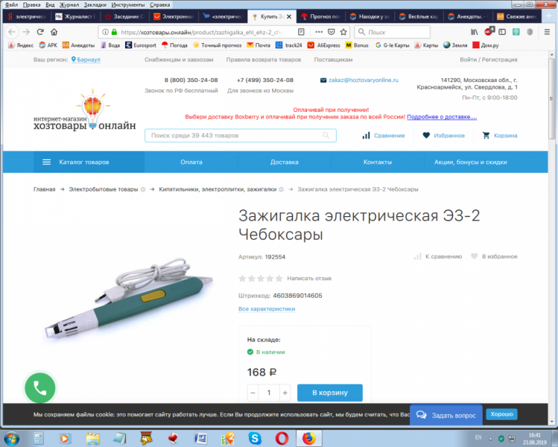Click the green phone callback icon
This screenshot has width=558, height=447.
click(39, 387)
